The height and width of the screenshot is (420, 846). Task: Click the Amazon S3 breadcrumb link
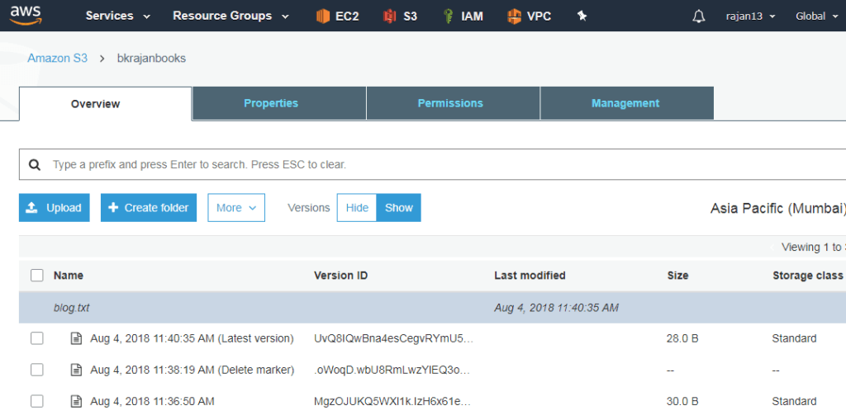tap(58, 59)
